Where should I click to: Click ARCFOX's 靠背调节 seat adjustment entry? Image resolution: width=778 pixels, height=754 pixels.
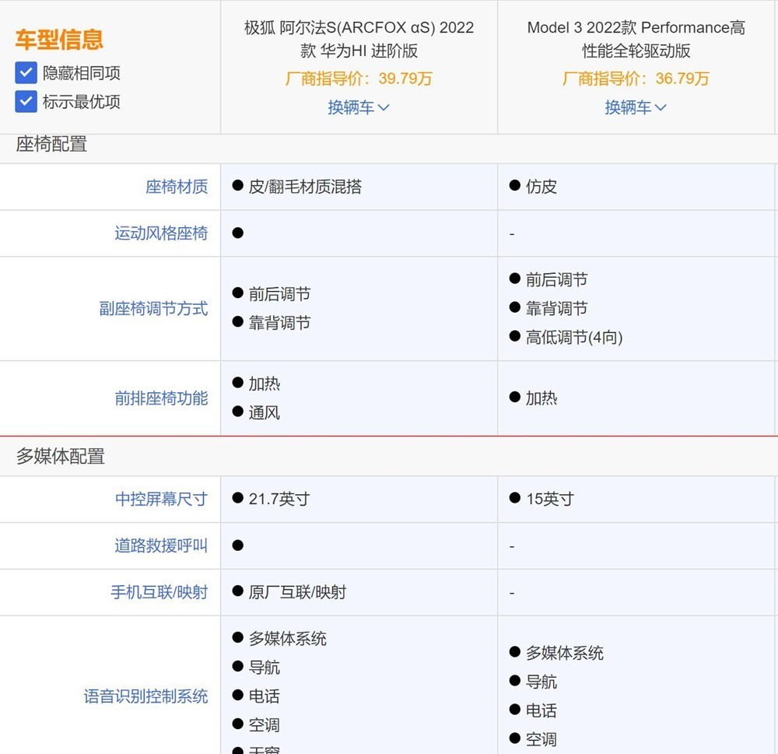point(272,323)
